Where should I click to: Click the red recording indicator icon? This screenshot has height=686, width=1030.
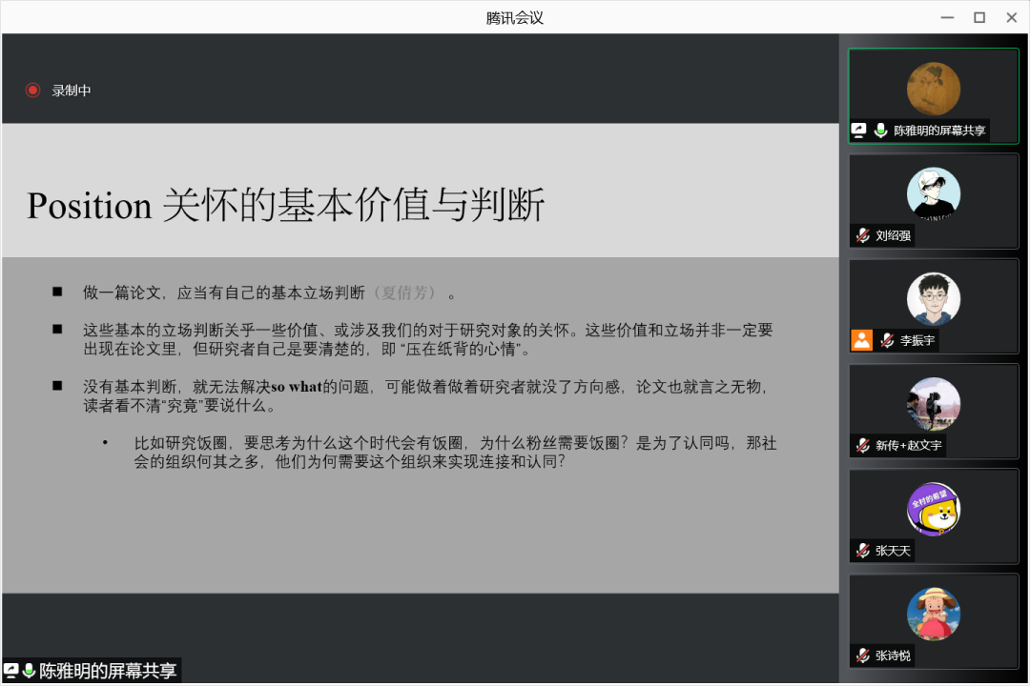tap(32, 91)
